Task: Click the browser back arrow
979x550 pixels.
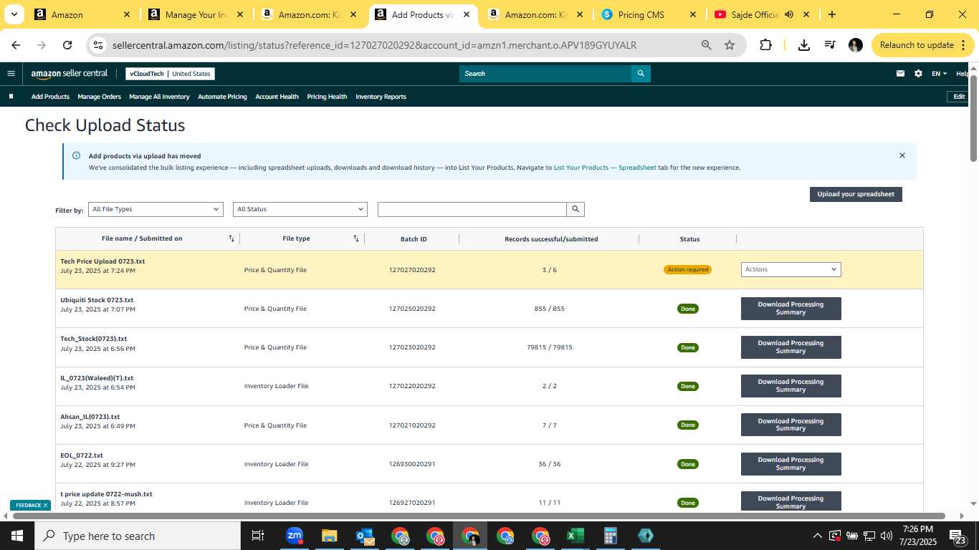Action: pyautogui.click(x=16, y=45)
